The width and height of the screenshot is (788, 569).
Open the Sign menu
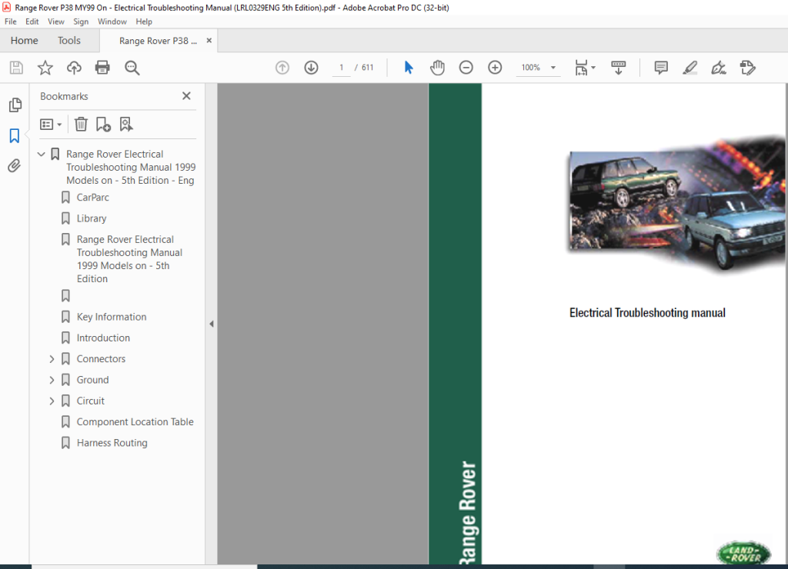pyautogui.click(x=81, y=22)
